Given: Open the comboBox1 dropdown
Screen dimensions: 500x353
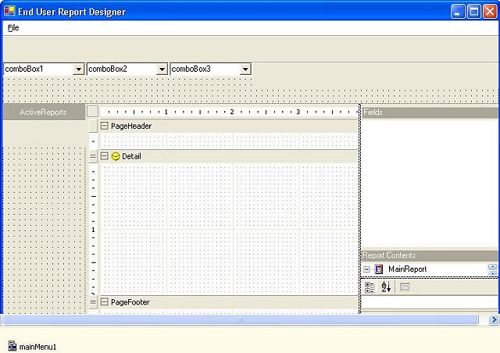Looking at the screenshot, I should tap(78, 69).
